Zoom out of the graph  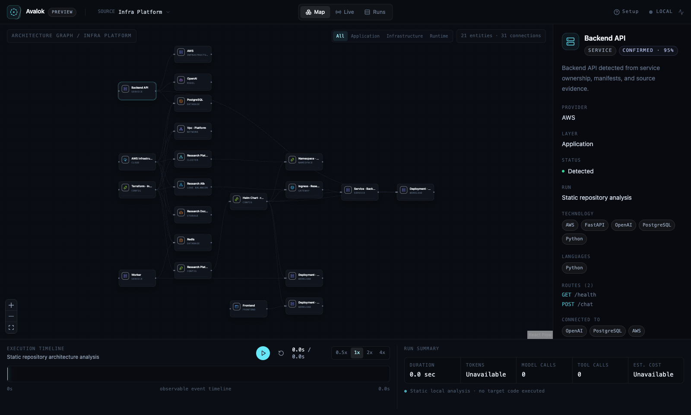pos(11,316)
